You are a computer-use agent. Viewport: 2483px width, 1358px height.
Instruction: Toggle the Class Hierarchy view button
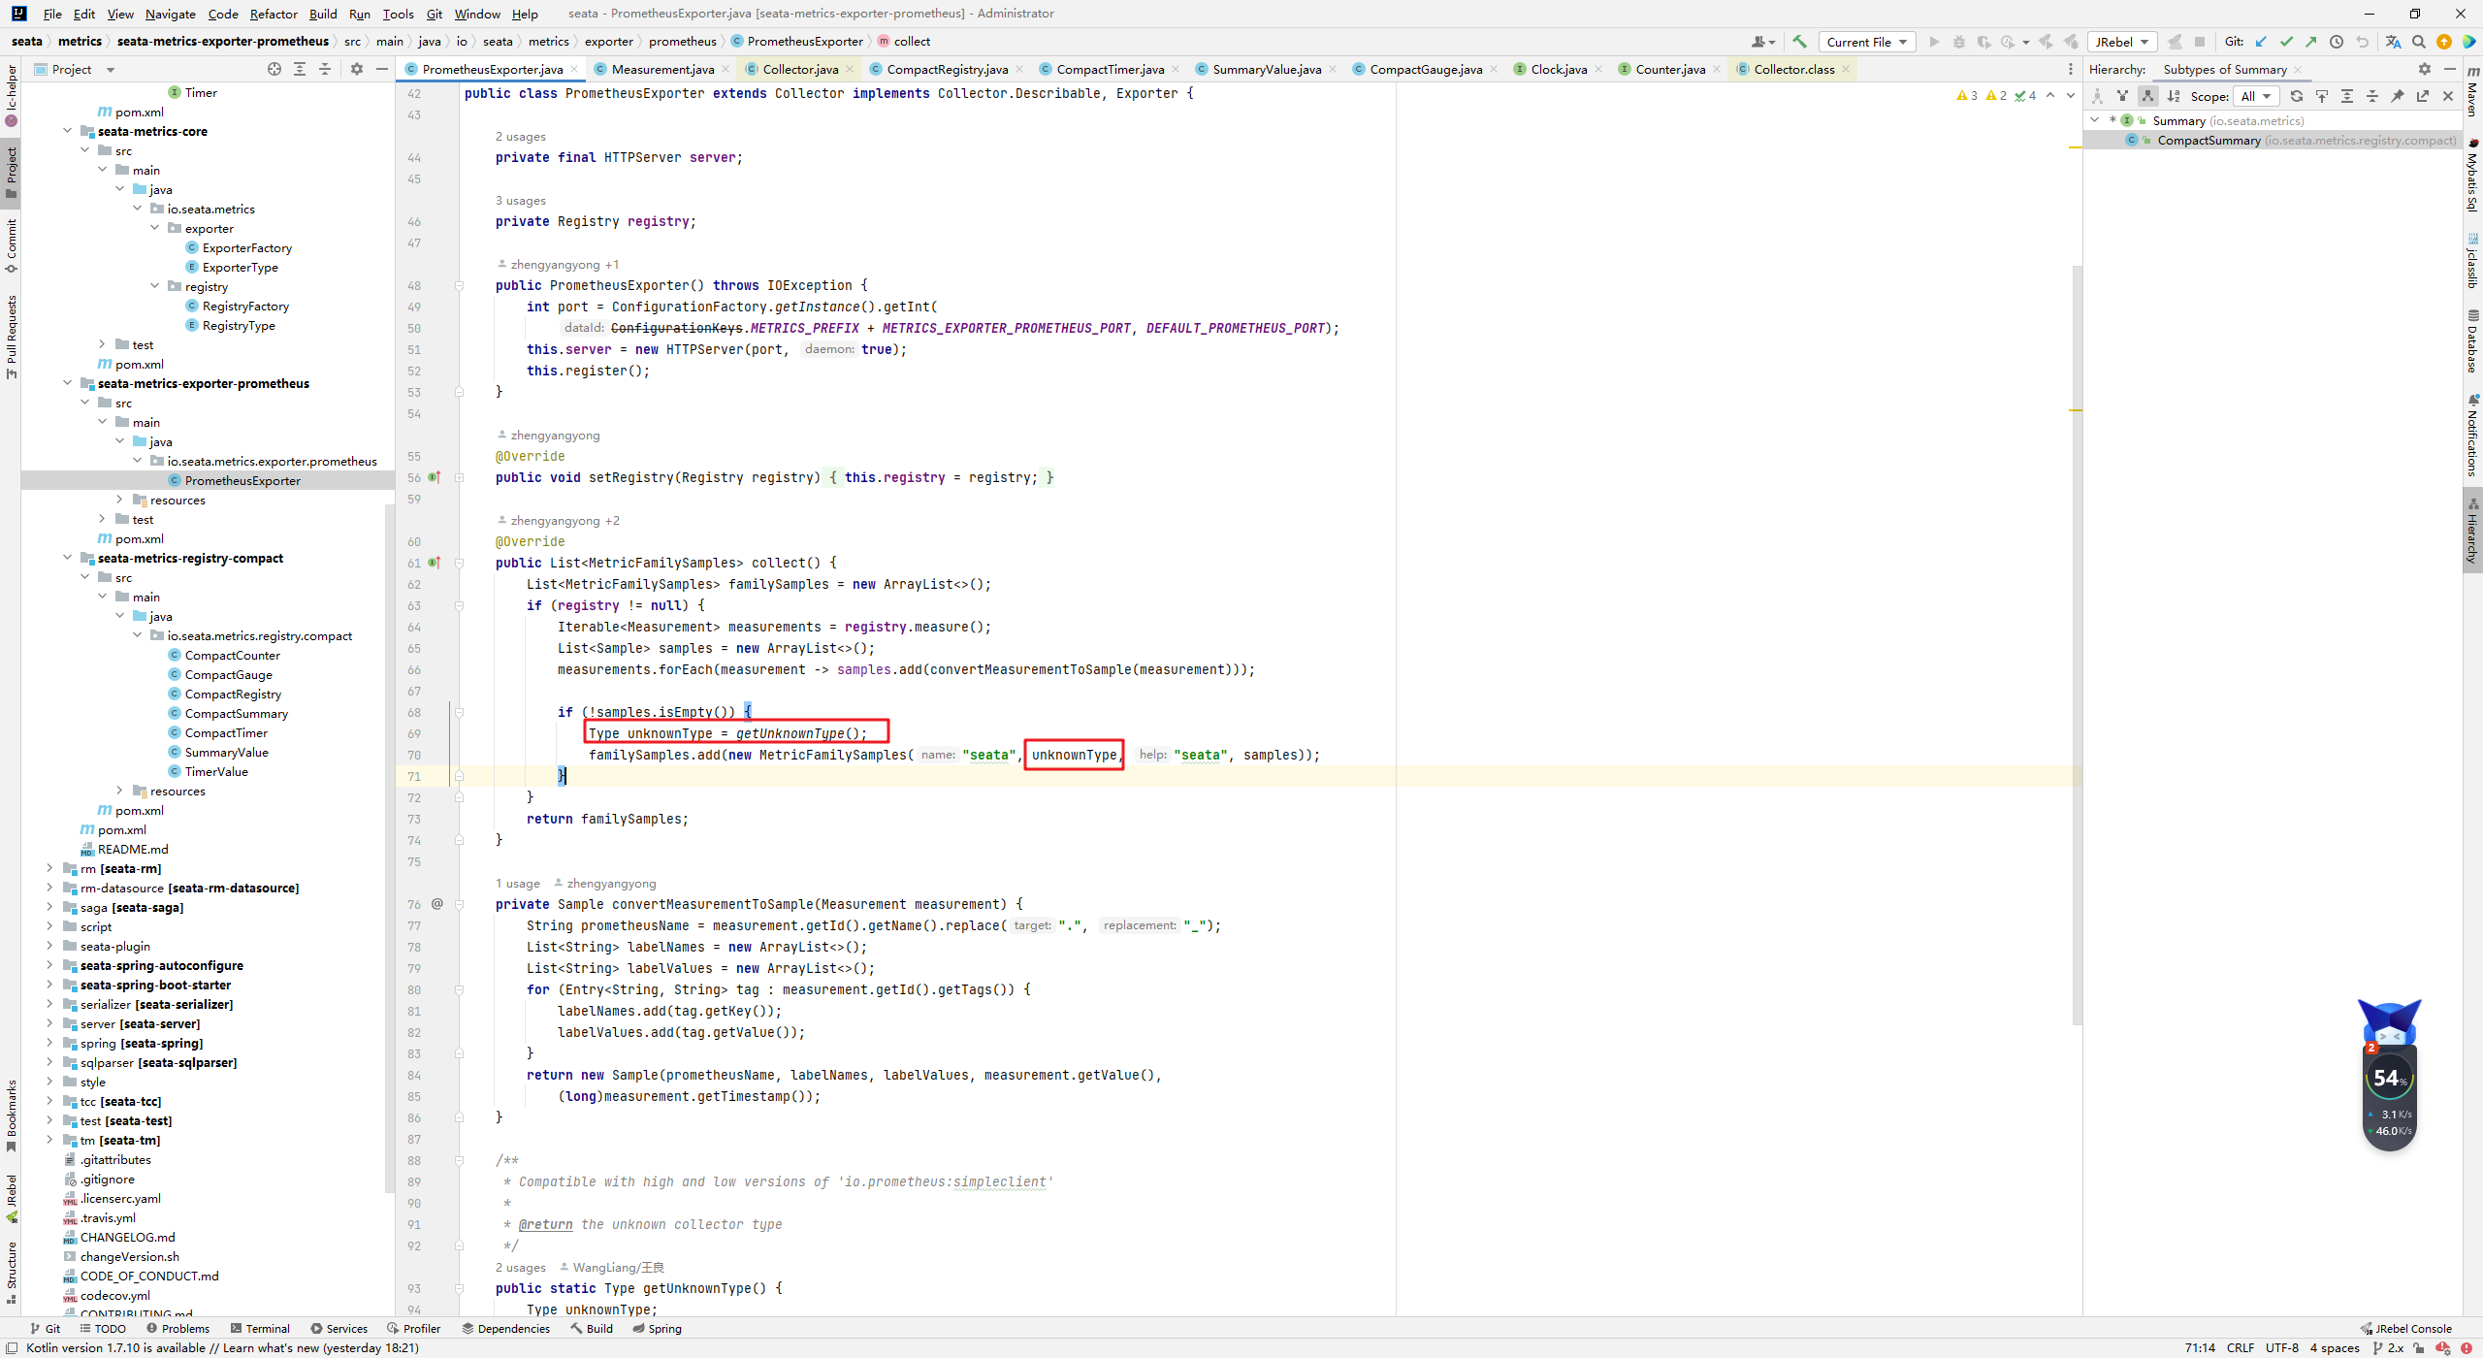[2098, 96]
